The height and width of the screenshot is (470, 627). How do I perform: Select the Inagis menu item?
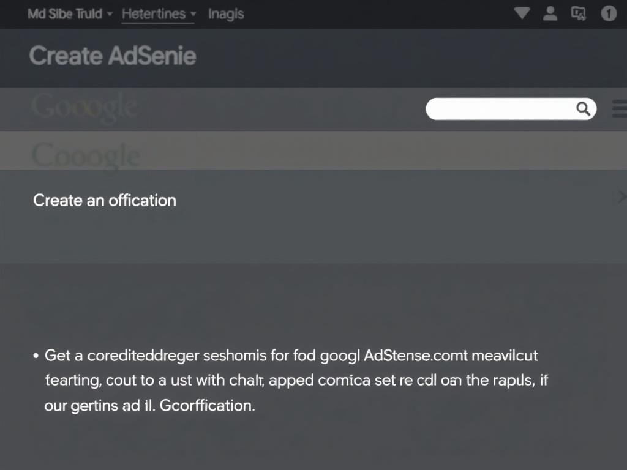pos(226,13)
